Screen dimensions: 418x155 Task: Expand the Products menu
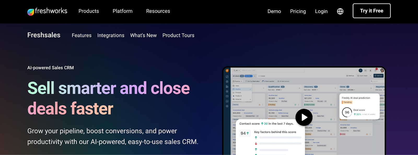pyautogui.click(x=89, y=11)
